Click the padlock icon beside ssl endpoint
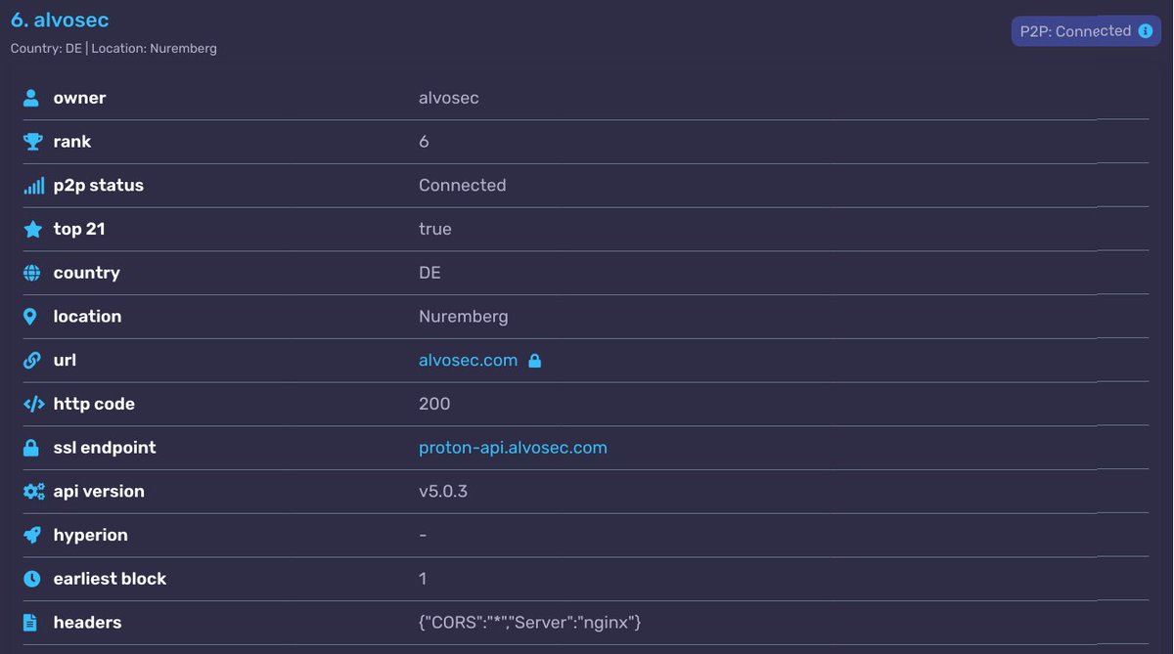 [31, 448]
